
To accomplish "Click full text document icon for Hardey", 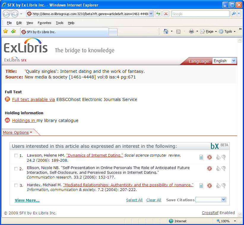I will [201, 186].
